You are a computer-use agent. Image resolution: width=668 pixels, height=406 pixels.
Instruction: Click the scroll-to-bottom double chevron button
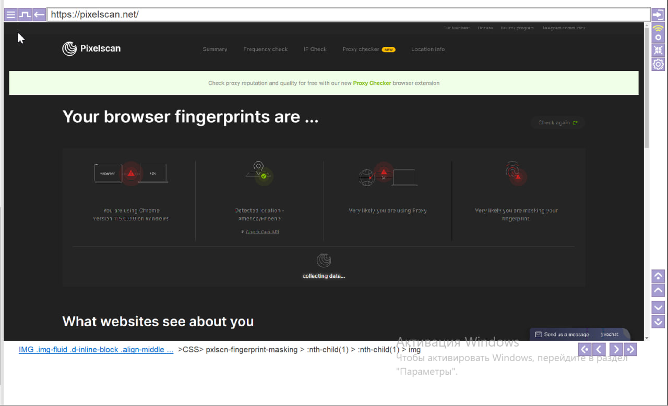tap(658, 322)
